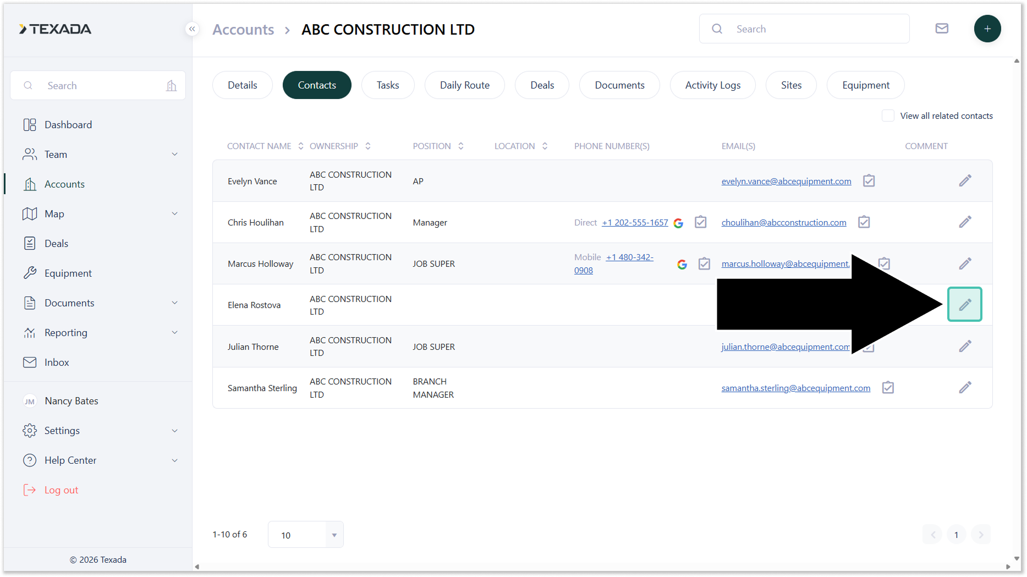Create task from Chris Houlihan's phone icon

click(x=700, y=222)
